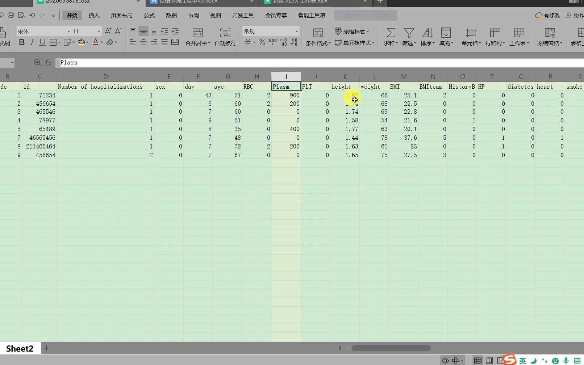Click the AutoSum sigma icon
Viewport: 584px width, 365px height.
coord(391,33)
